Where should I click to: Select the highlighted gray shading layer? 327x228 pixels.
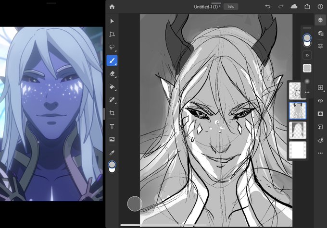coord(298,110)
